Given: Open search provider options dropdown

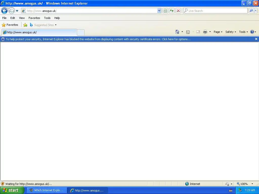Looking at the screenshot, I should click(255, 11).
